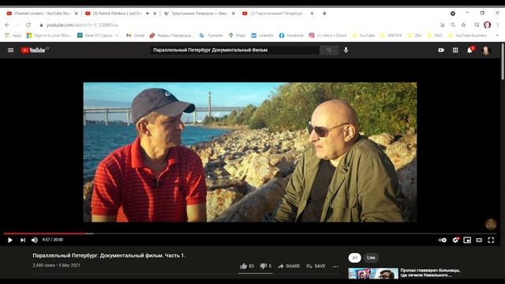This screenshot has height=284, width=505.
Task: Reload the current page
Action: [28, 24]
